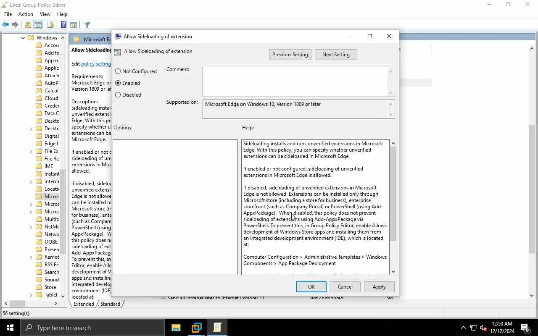Image resolution: width=538 pixels, height=336 pixels.
Task: Expand the Remote Desktop tree node arrow
Action: point(31,257)
